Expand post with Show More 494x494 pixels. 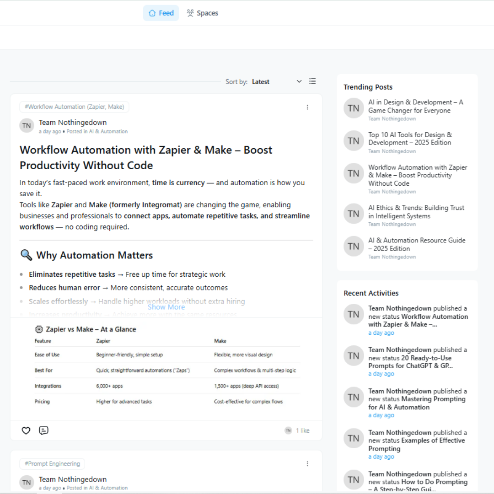click(x=166, y=307)
